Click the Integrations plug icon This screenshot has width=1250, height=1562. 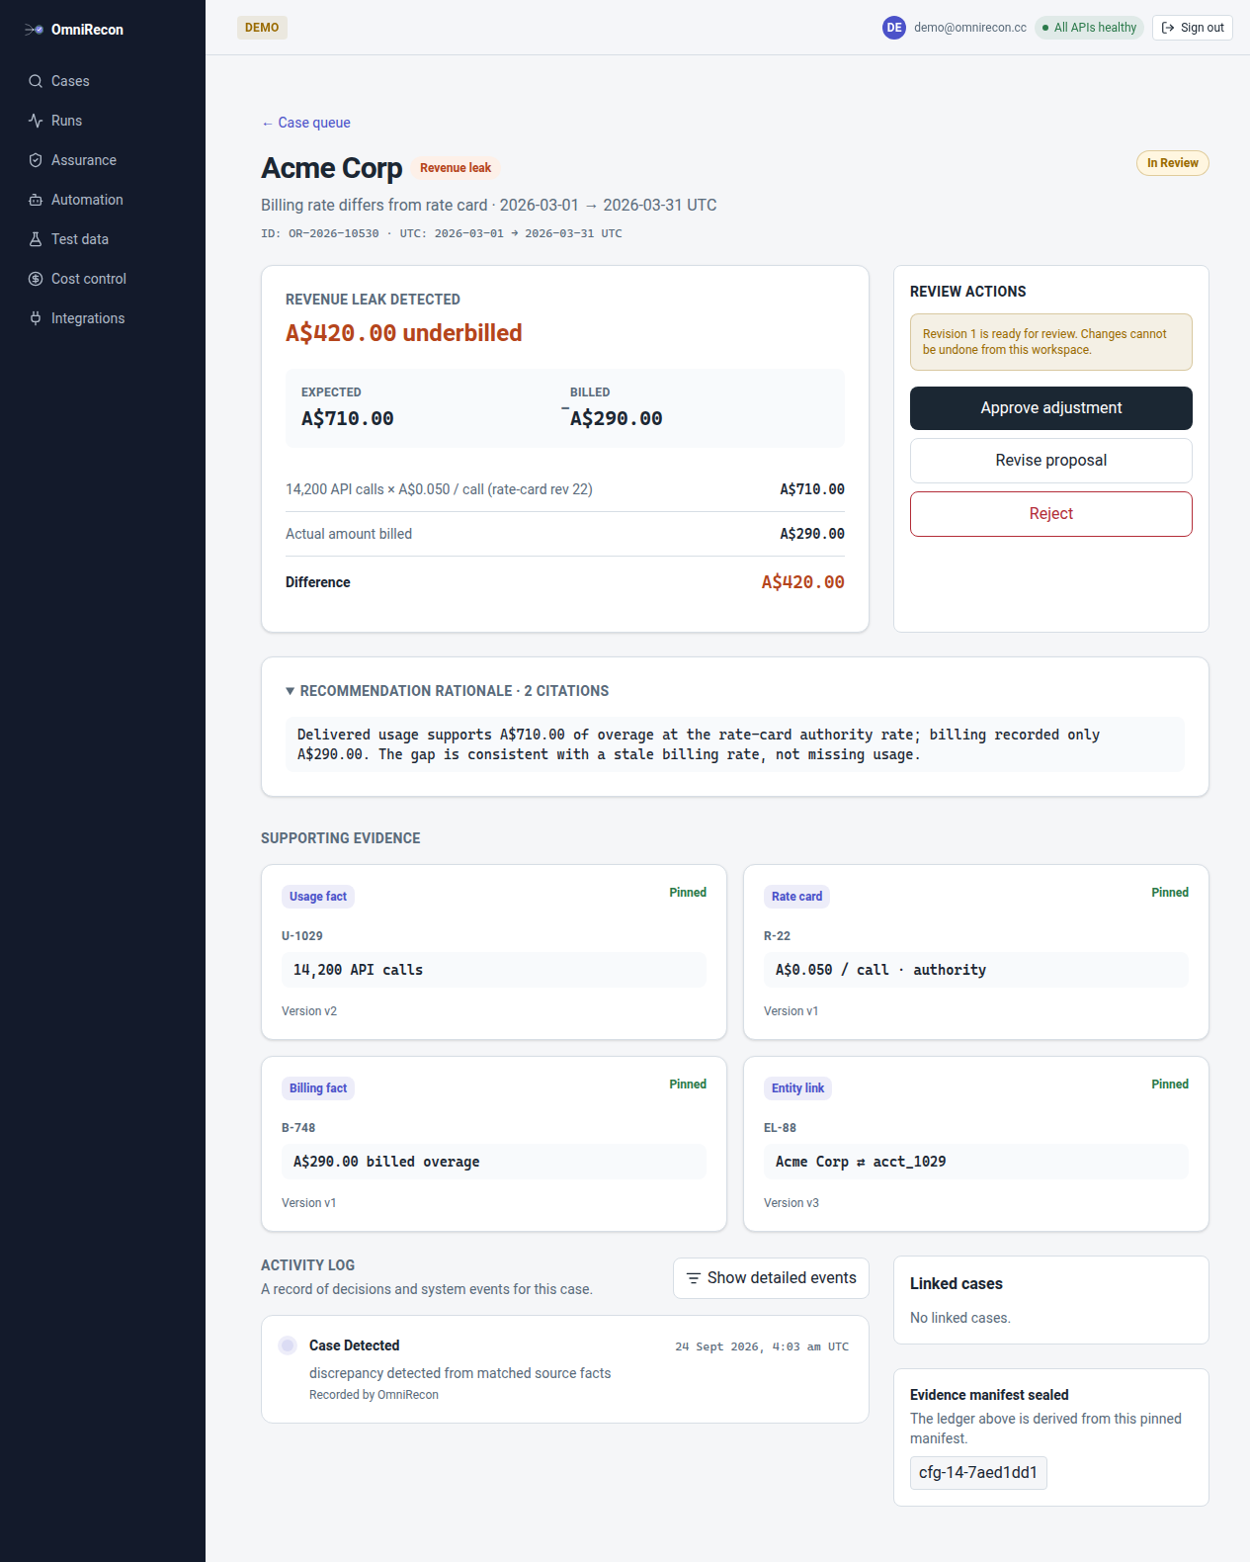tap(36, 318)
